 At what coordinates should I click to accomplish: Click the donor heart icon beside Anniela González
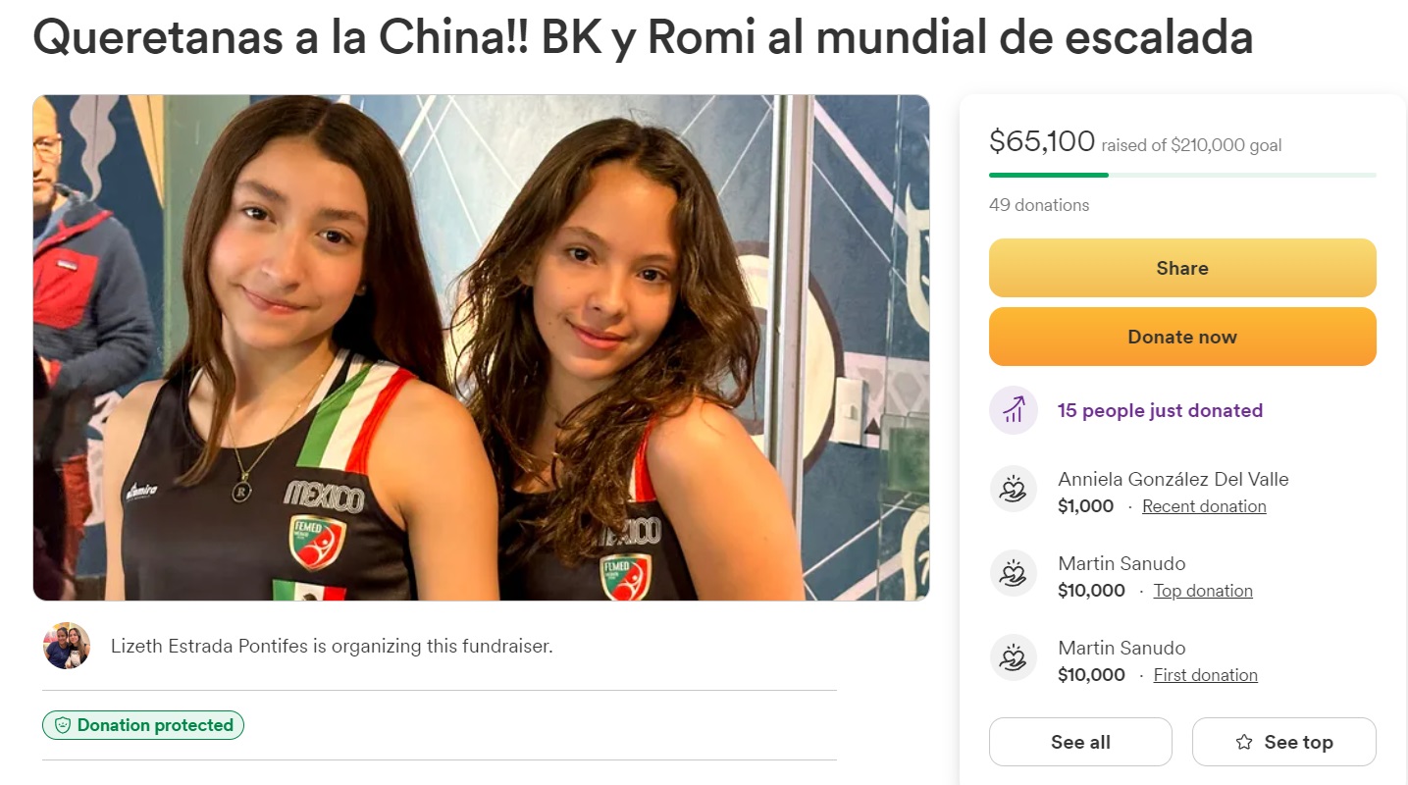[x=1014, y=490]
